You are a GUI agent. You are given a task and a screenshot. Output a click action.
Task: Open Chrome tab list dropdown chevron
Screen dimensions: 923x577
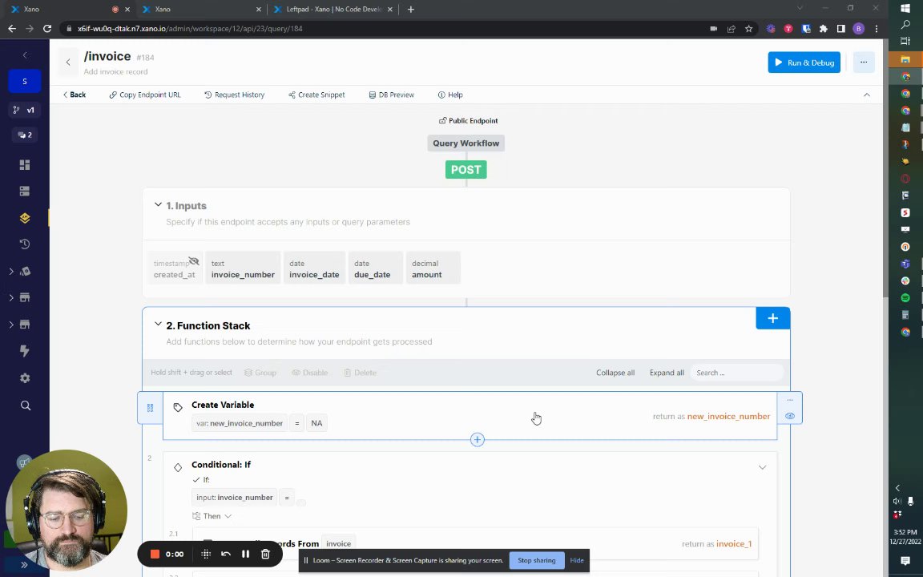[800, 8]
